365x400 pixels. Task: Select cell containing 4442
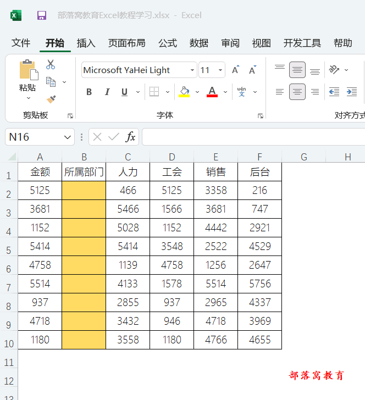pyautogui.click(x=215, y=228)
